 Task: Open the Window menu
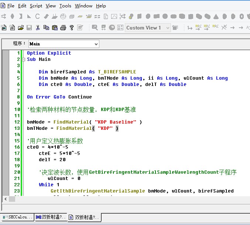83,6
